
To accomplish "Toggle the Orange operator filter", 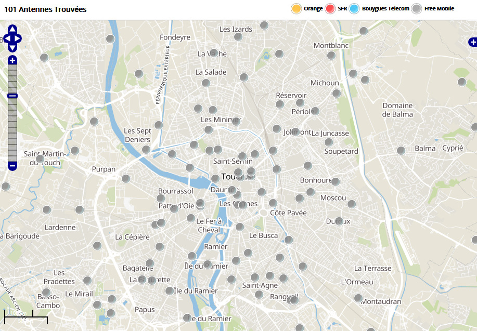I will (296, 9).
